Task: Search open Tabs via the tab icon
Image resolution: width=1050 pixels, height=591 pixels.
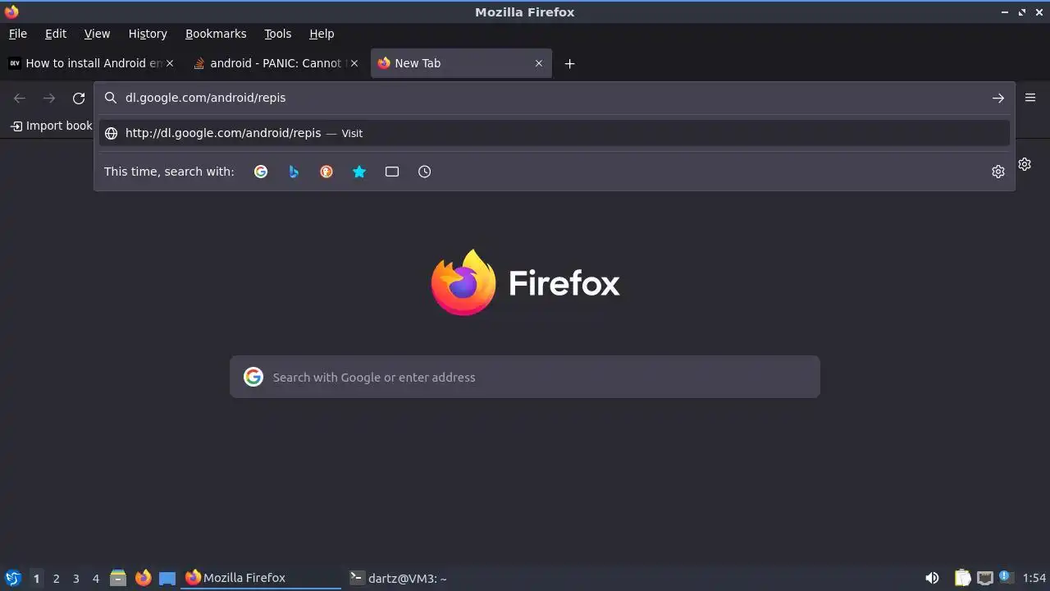Action: [x=392, y=172]
